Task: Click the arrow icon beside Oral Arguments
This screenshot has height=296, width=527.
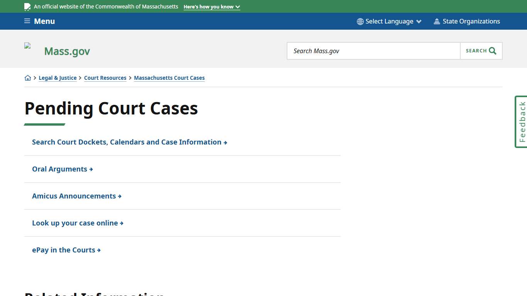Action: click(91, 169)
